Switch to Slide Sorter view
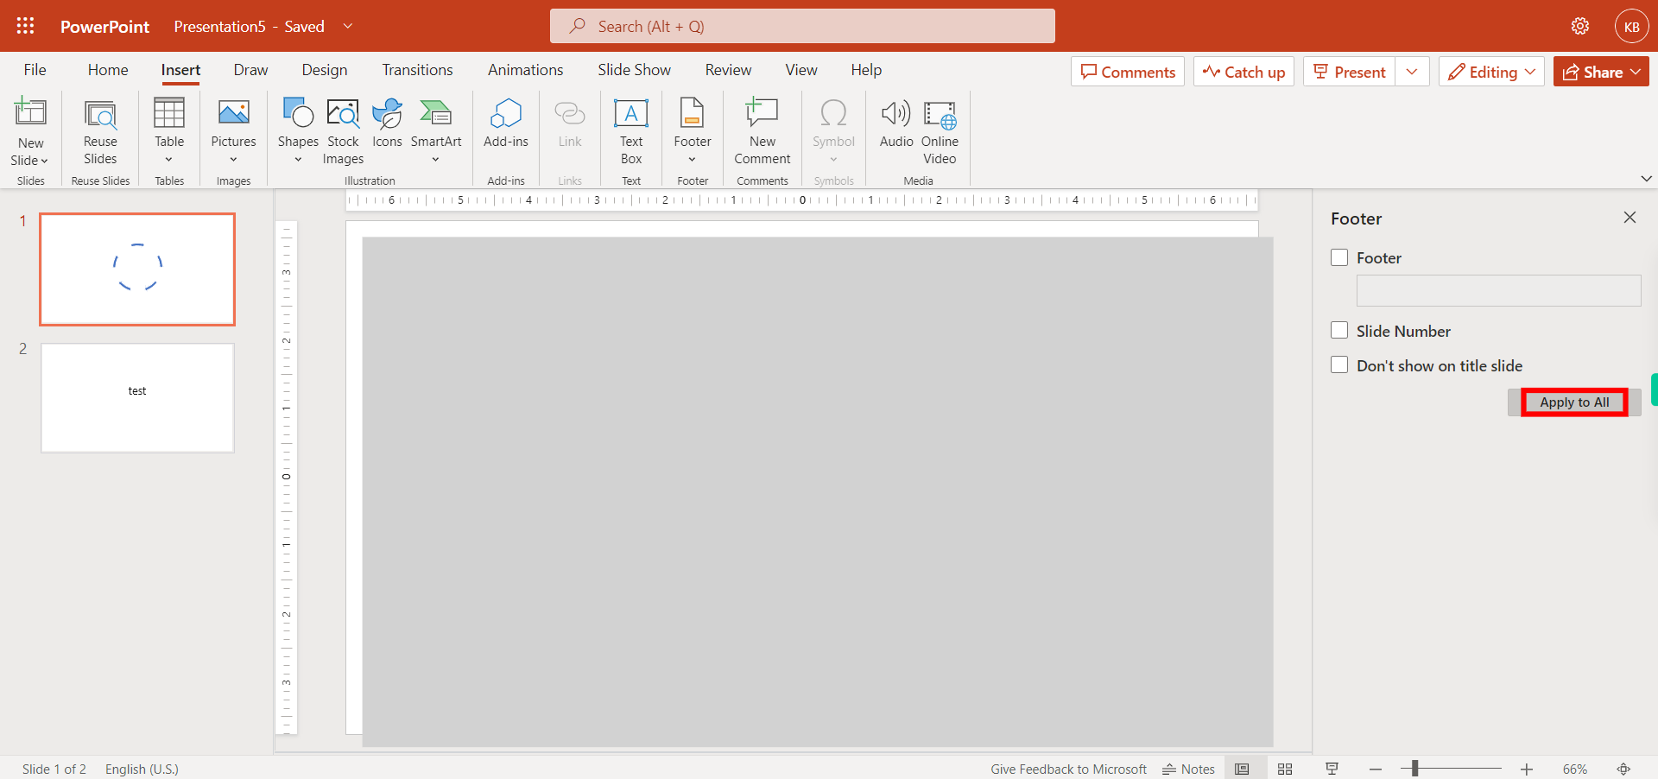 point(1285,769)
